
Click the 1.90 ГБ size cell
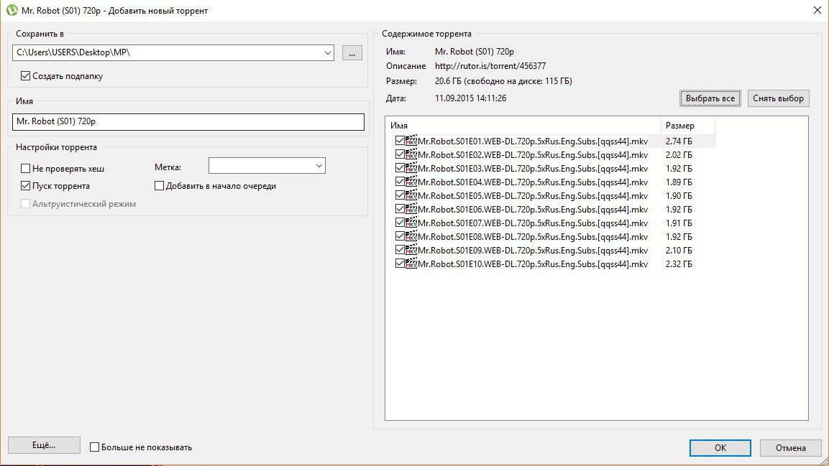tap(679, 196)
